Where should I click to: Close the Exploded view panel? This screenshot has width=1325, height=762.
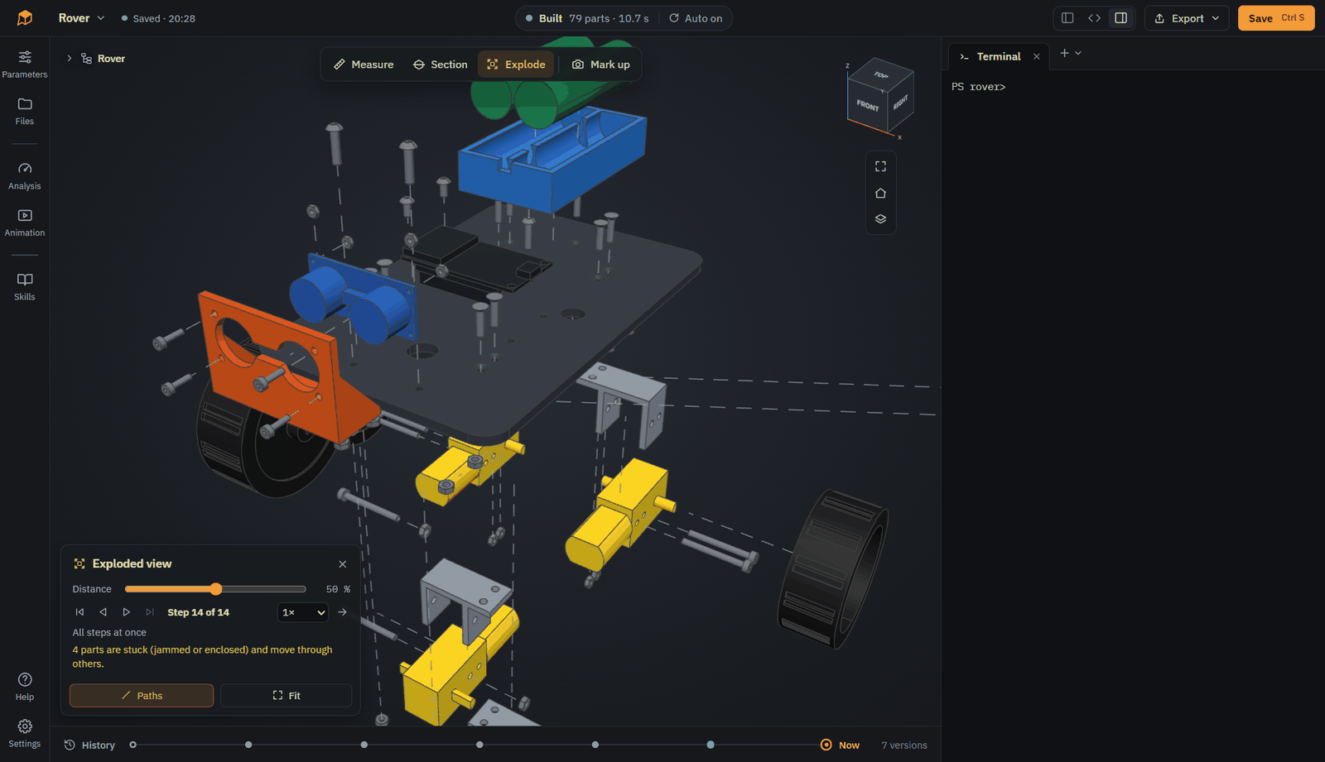click(x=343, y=564)
